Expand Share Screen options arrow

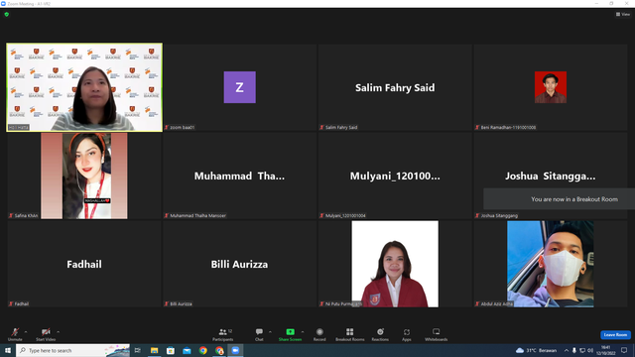pos(303,332)
